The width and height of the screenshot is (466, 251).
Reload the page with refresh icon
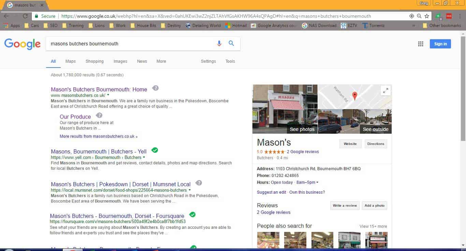tap(25, 16)
